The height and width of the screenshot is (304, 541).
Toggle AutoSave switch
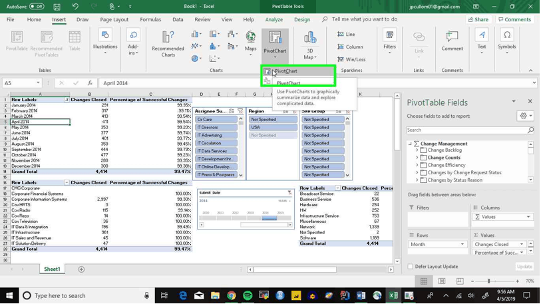point(37,7)
